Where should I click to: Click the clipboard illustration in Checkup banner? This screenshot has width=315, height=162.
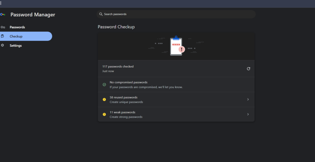click(x=177, y=46)
